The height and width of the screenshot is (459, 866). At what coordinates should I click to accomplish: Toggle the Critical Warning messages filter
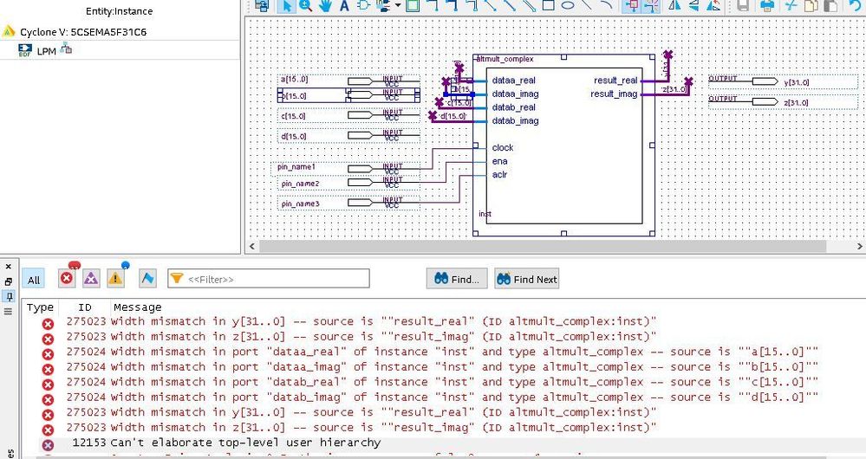(x=91, y=278)
